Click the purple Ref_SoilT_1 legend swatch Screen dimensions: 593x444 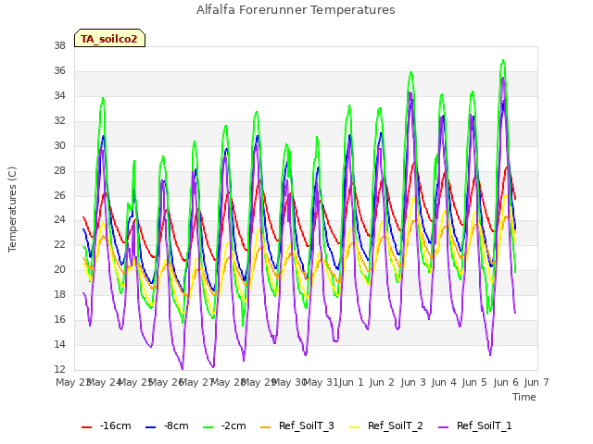tap(443, 427)
